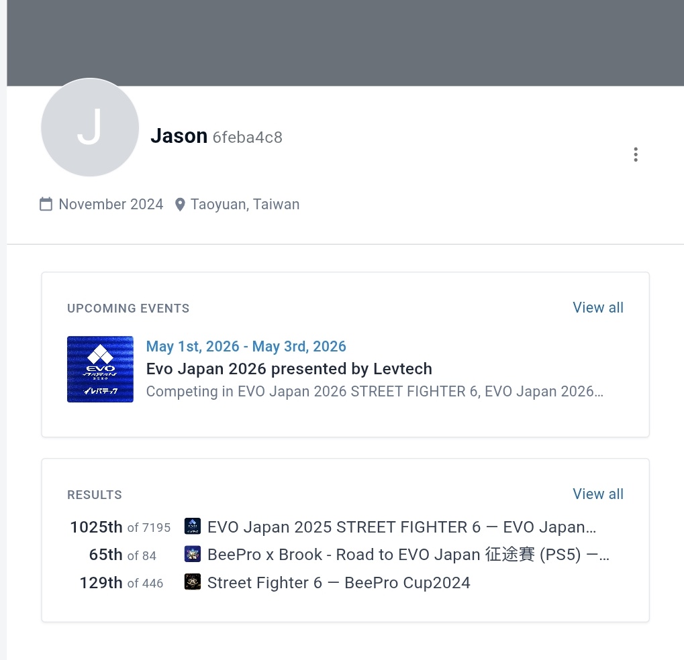Click the Taoyuan, Taiwan location text

coord(245,204)
